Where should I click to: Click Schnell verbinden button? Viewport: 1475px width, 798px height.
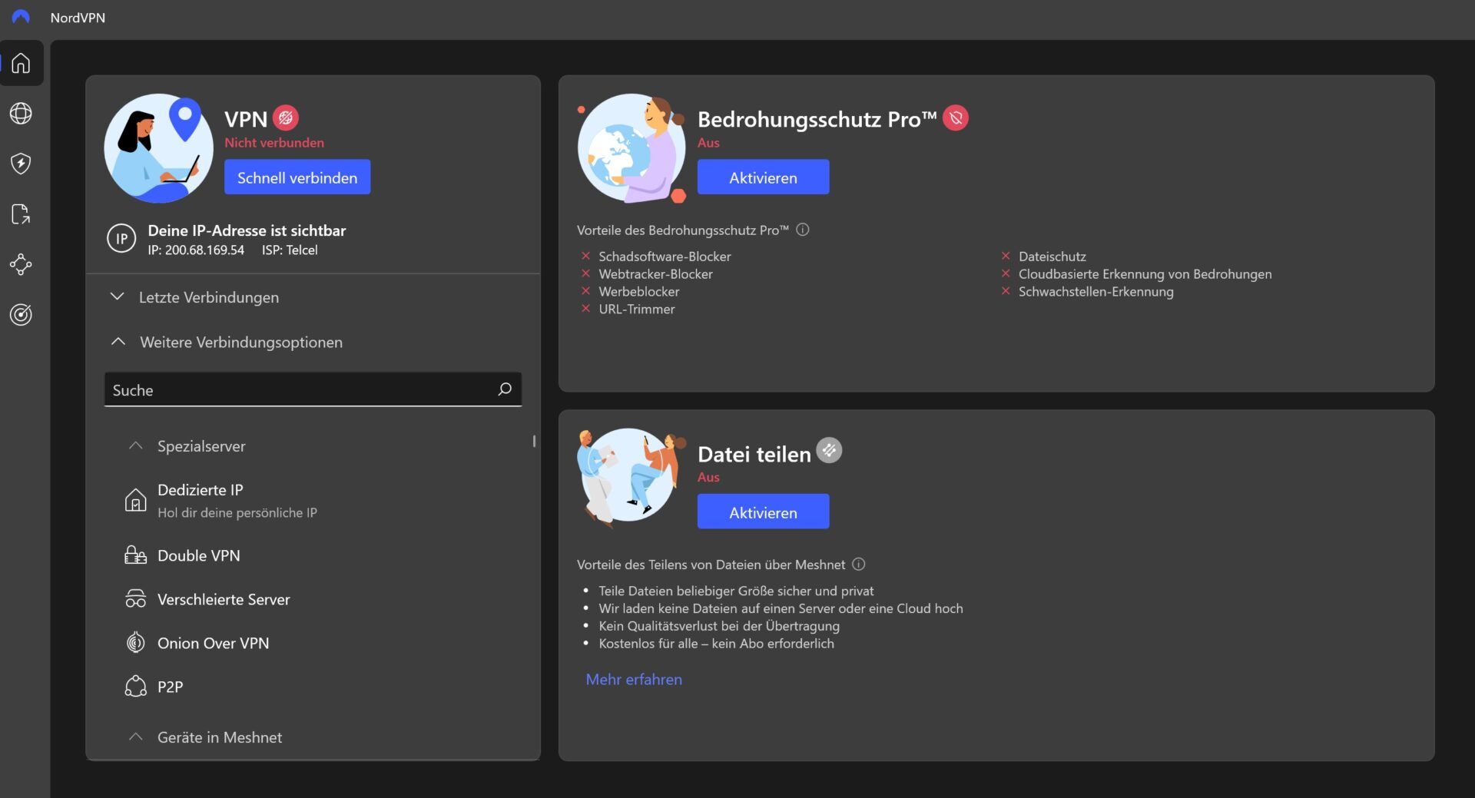pos(297,177)
